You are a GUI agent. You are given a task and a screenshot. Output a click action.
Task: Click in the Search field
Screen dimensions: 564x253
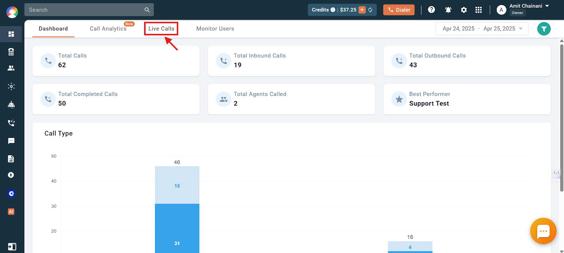point(89,10)
